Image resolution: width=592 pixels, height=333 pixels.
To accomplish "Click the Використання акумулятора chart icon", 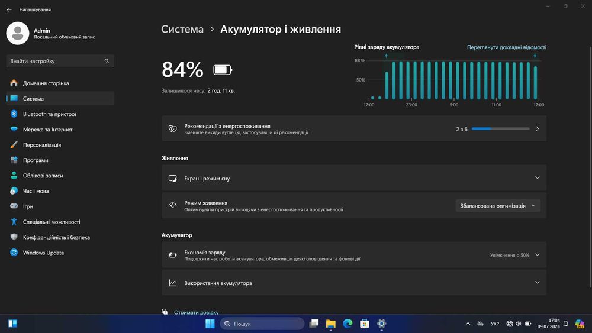I will click(x=172, y=283).
